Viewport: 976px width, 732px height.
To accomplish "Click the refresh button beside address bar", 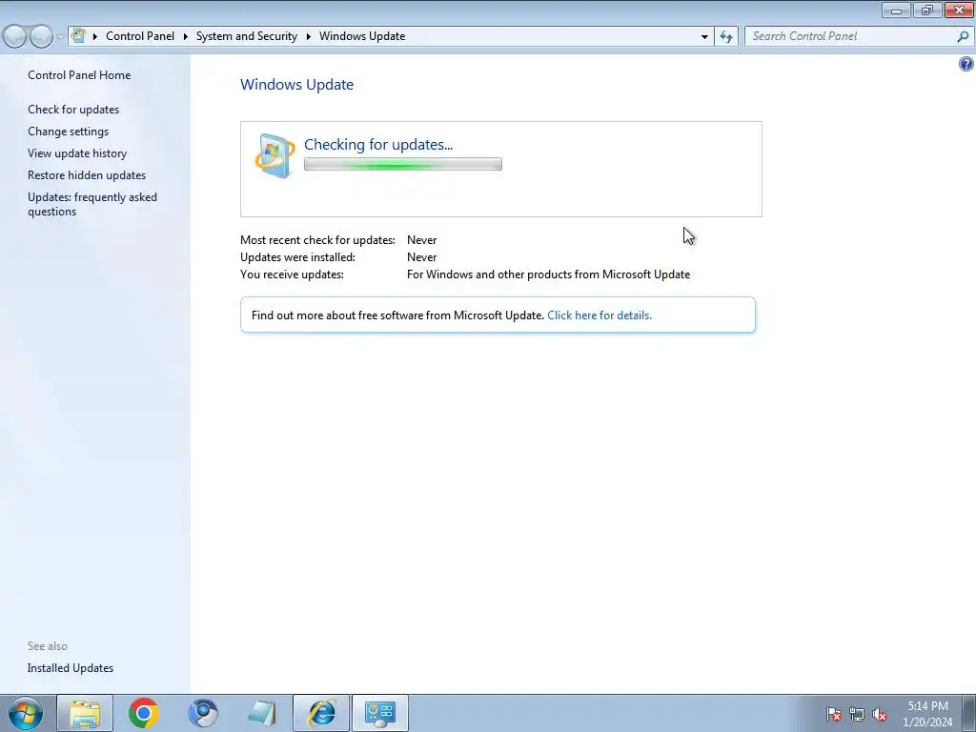I will coord(725,36).
